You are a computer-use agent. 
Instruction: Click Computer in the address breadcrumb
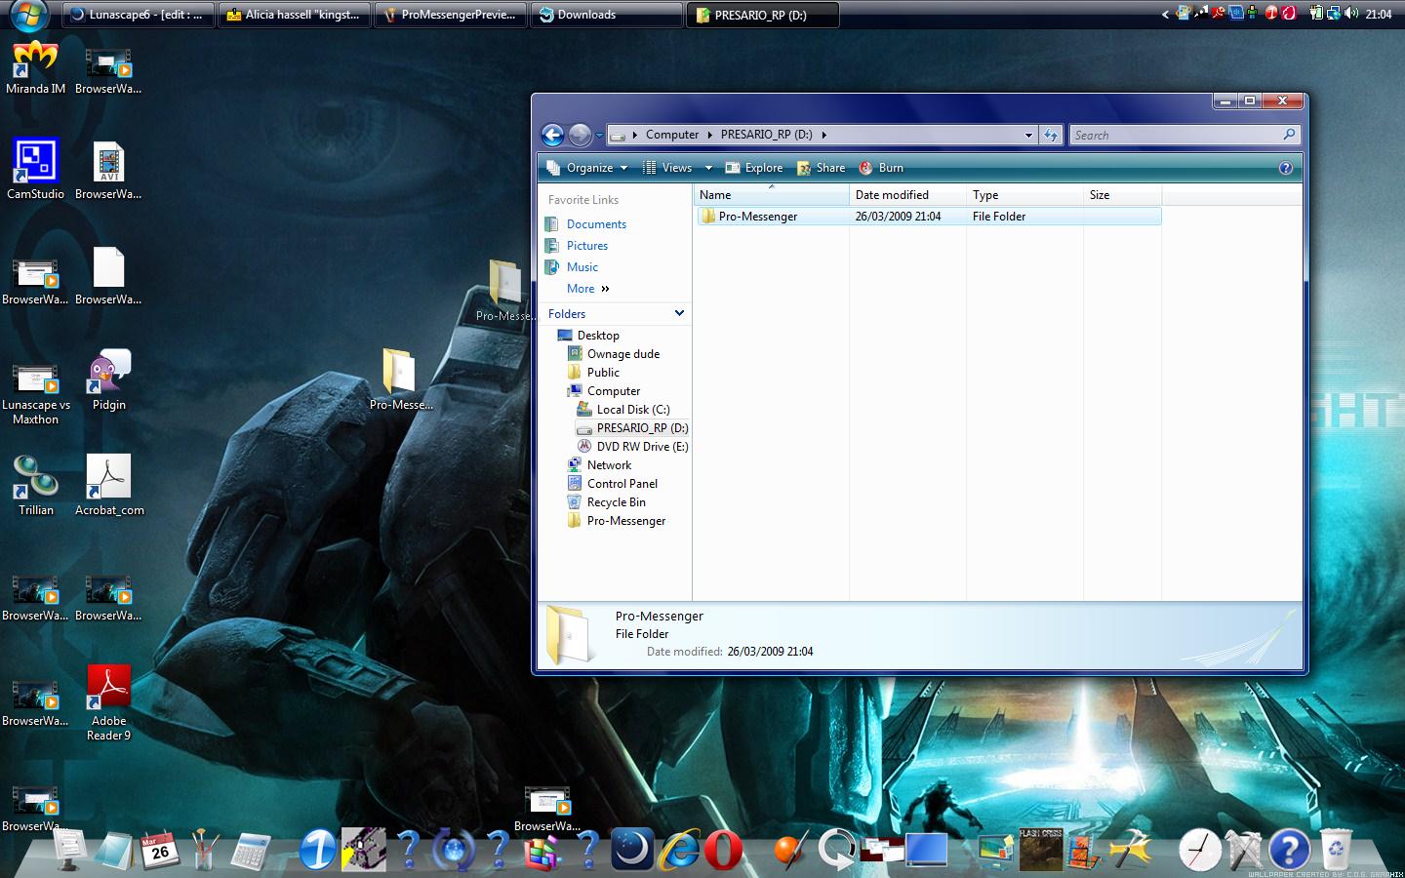pos(672,135)
